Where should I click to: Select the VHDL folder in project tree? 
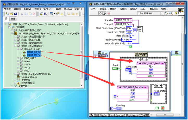tap(27, 68)
